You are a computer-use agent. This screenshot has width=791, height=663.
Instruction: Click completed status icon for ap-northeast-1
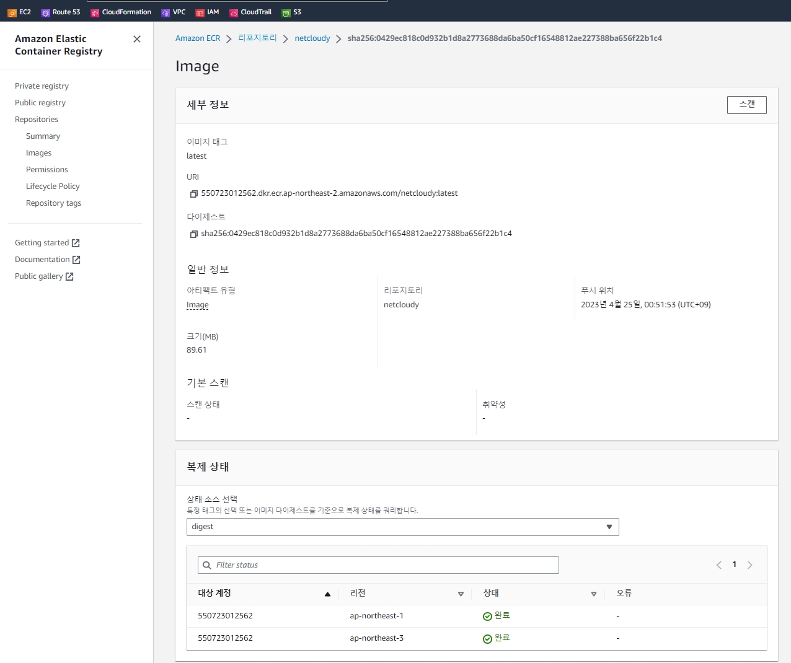click(487, 616)
